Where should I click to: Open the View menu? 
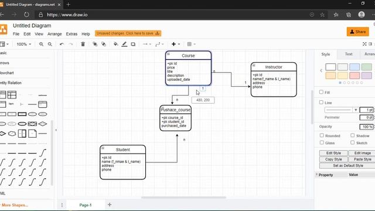39,34
